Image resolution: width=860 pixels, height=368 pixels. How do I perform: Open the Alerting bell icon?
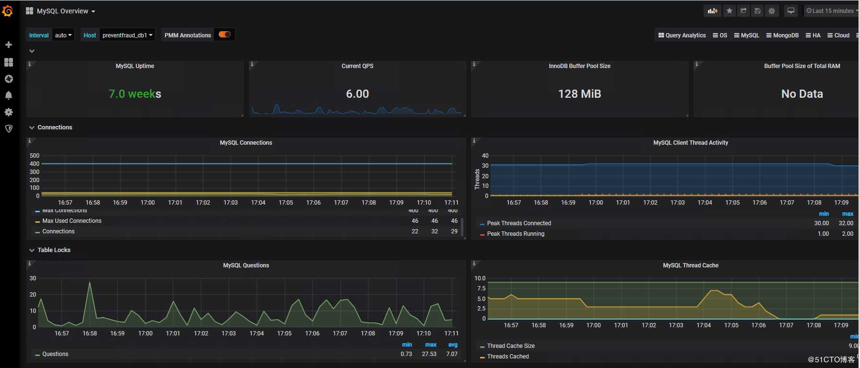(x=9, y=95)
